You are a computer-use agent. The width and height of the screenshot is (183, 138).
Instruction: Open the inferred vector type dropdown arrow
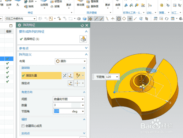83,76
